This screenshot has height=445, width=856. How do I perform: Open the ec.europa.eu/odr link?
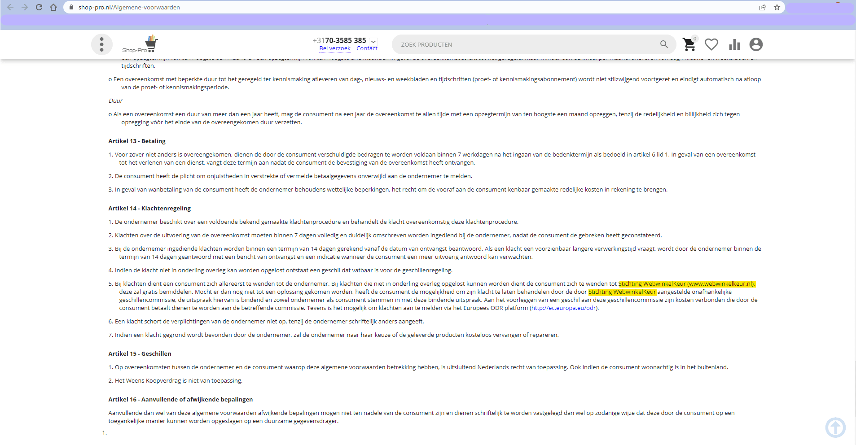click(564, 308)
